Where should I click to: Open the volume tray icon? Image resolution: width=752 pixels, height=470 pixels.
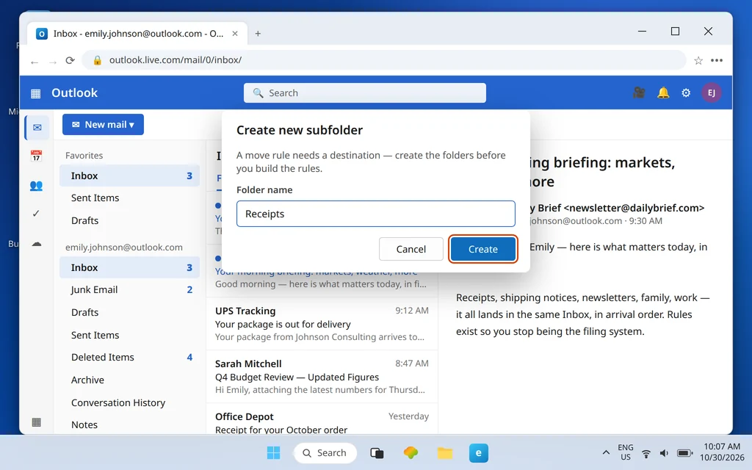pos(664,453)
